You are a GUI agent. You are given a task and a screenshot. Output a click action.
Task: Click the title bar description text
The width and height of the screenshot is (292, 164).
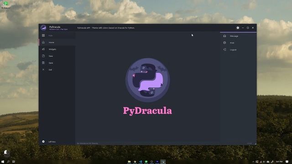pos(106,28)
